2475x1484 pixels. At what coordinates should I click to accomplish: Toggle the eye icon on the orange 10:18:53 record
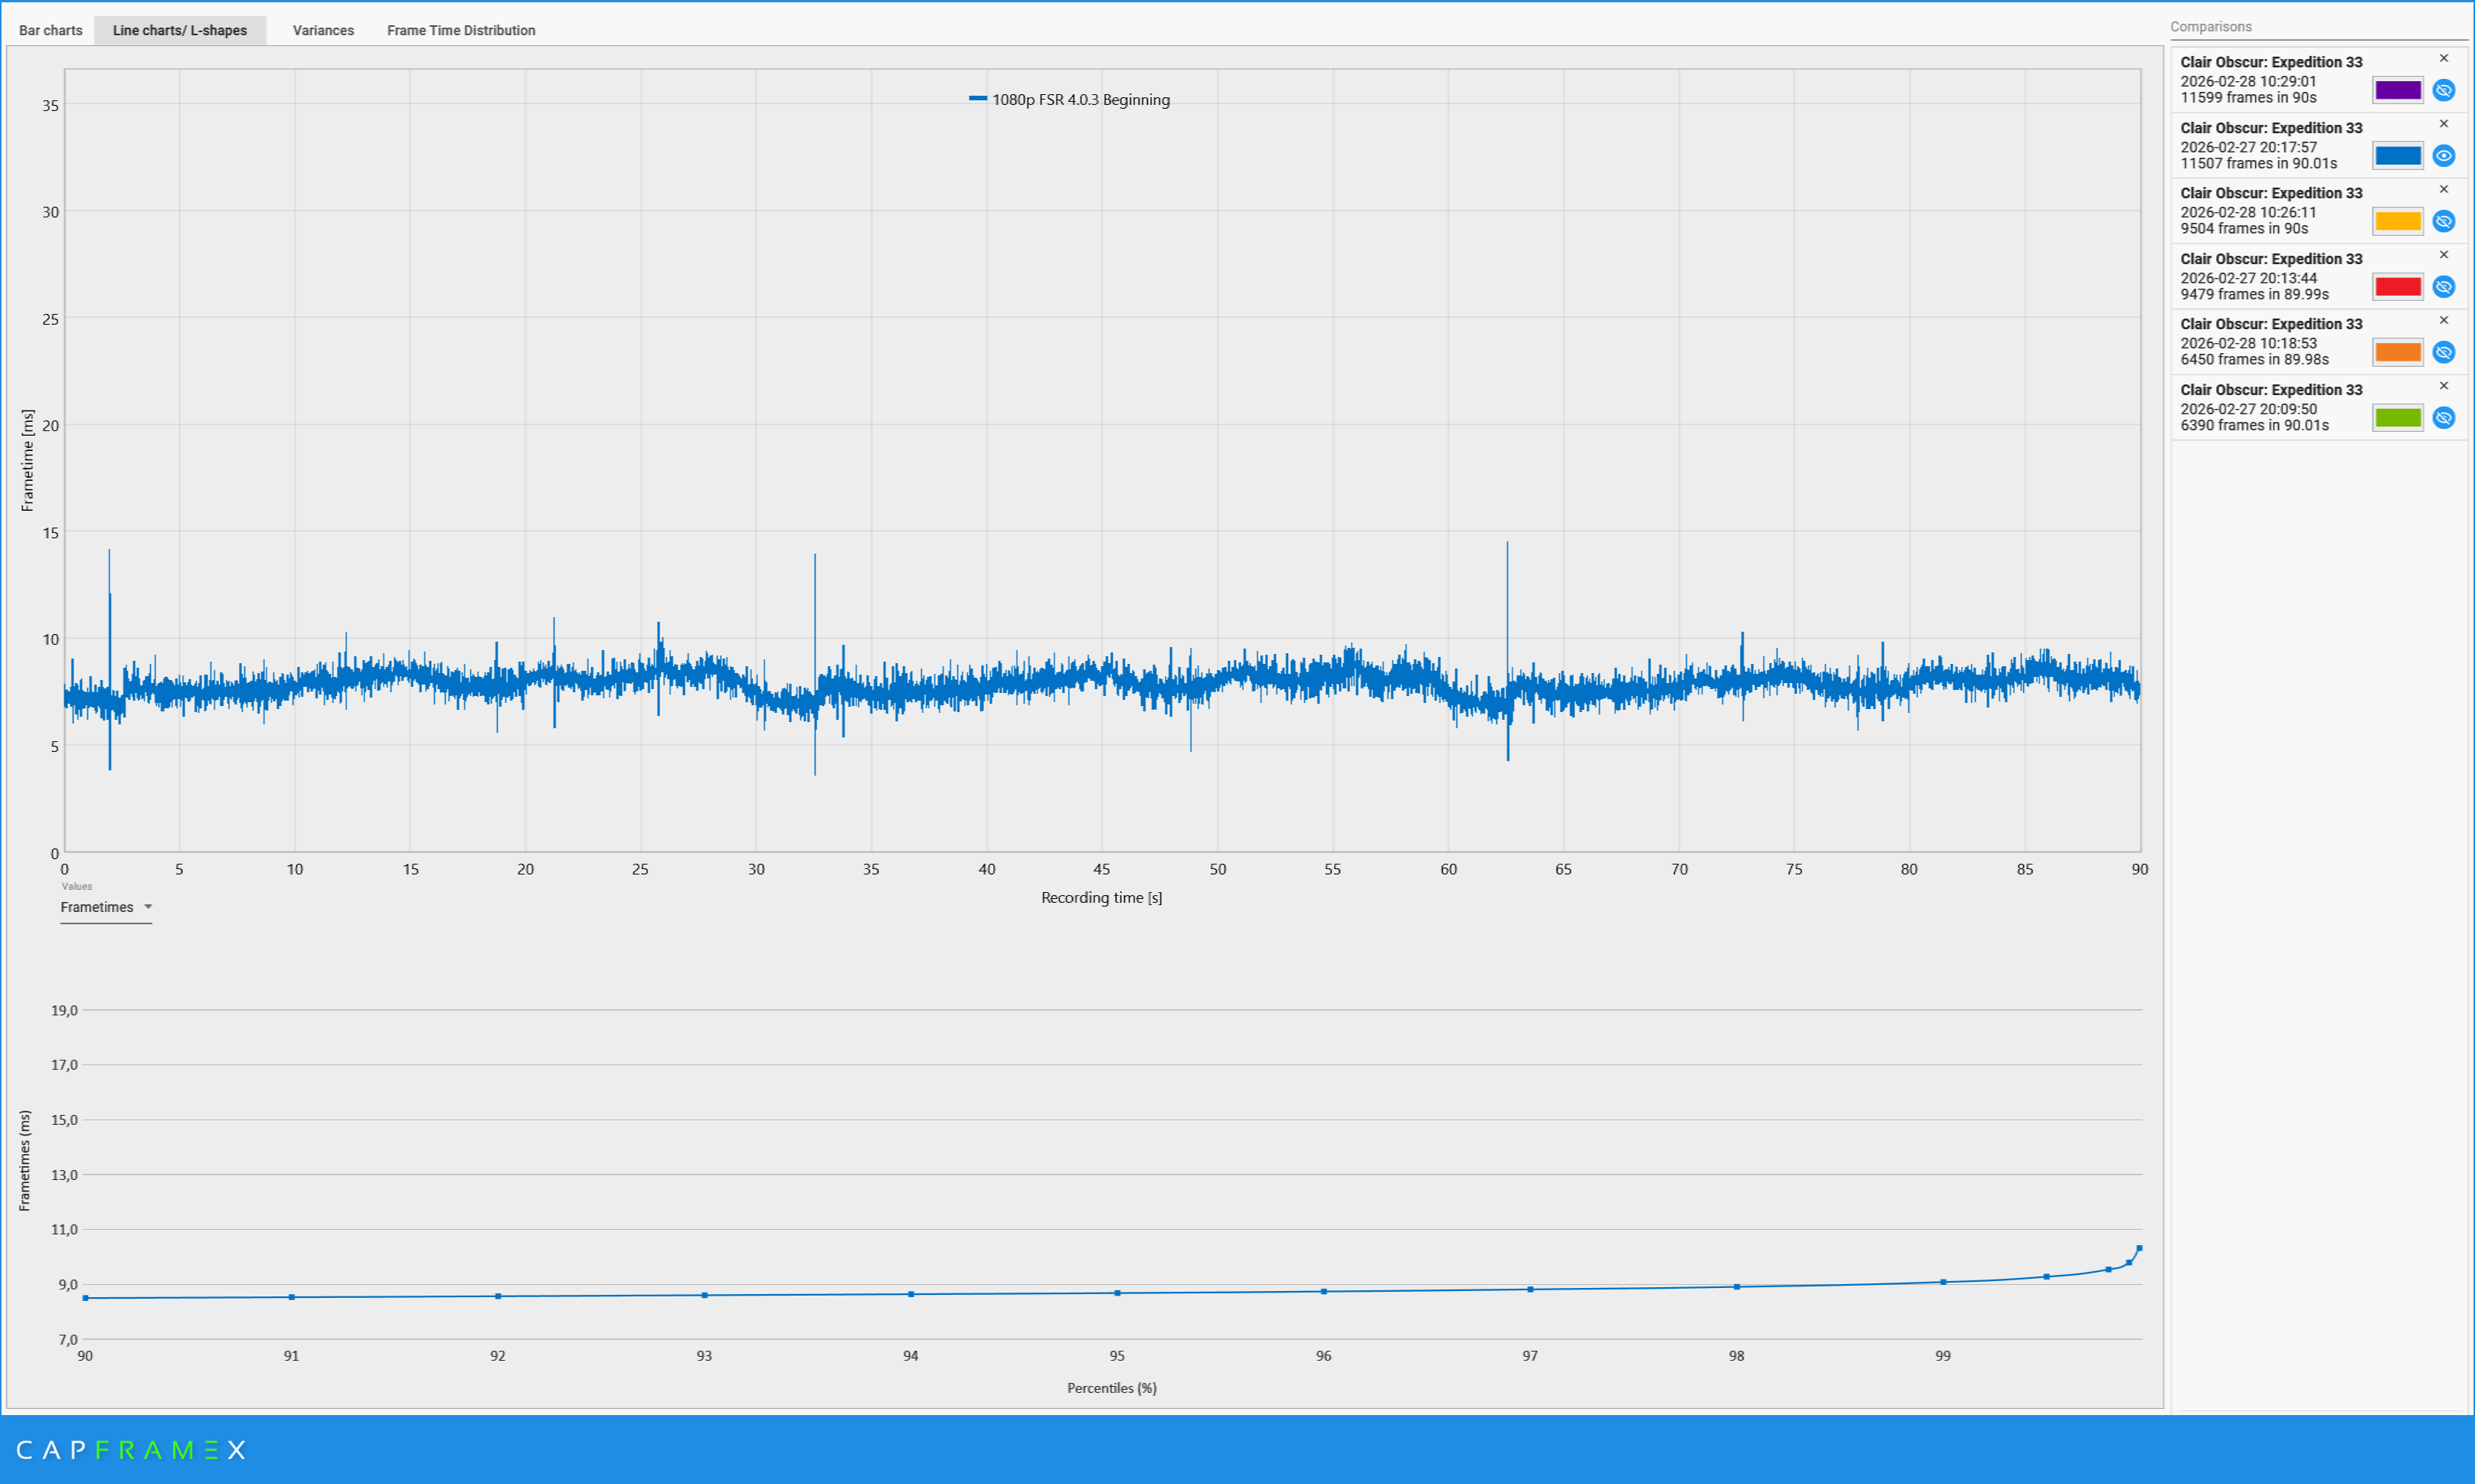2444,352
